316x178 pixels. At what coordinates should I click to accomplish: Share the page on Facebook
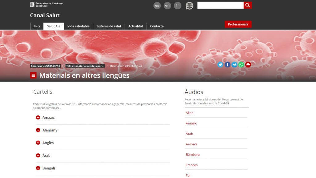[227, 65]
